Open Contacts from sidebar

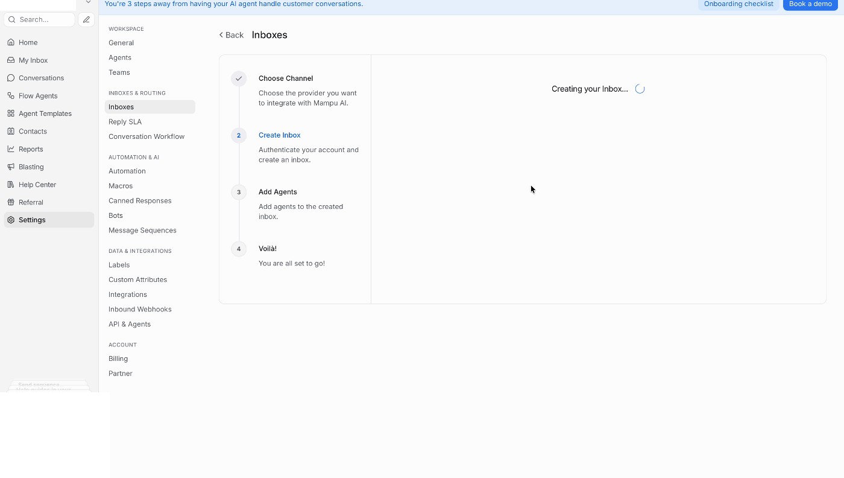33,131
